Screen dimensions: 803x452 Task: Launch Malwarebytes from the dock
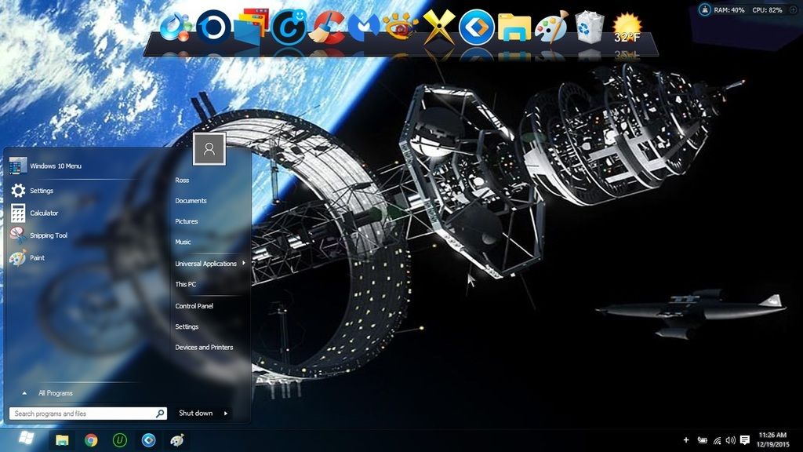coord(364,27)
